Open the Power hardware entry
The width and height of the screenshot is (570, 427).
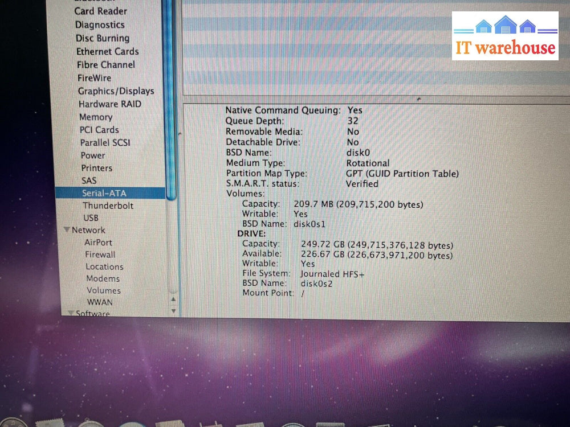coord(92,155)
